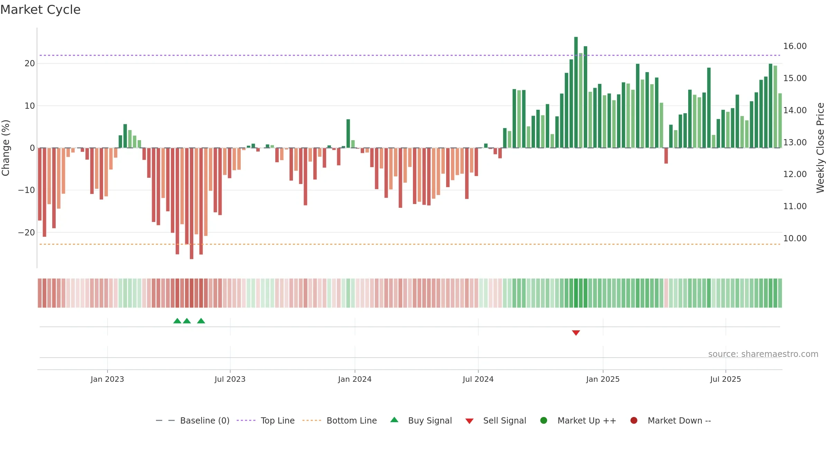Click the Jul 2024 axis label

[x=478, y=379]
